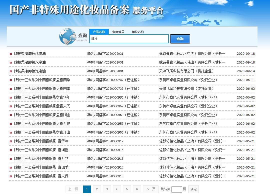270x196 pixels.
Task: Click the date 2020-06-11
Action: click(x=246, y=80)
